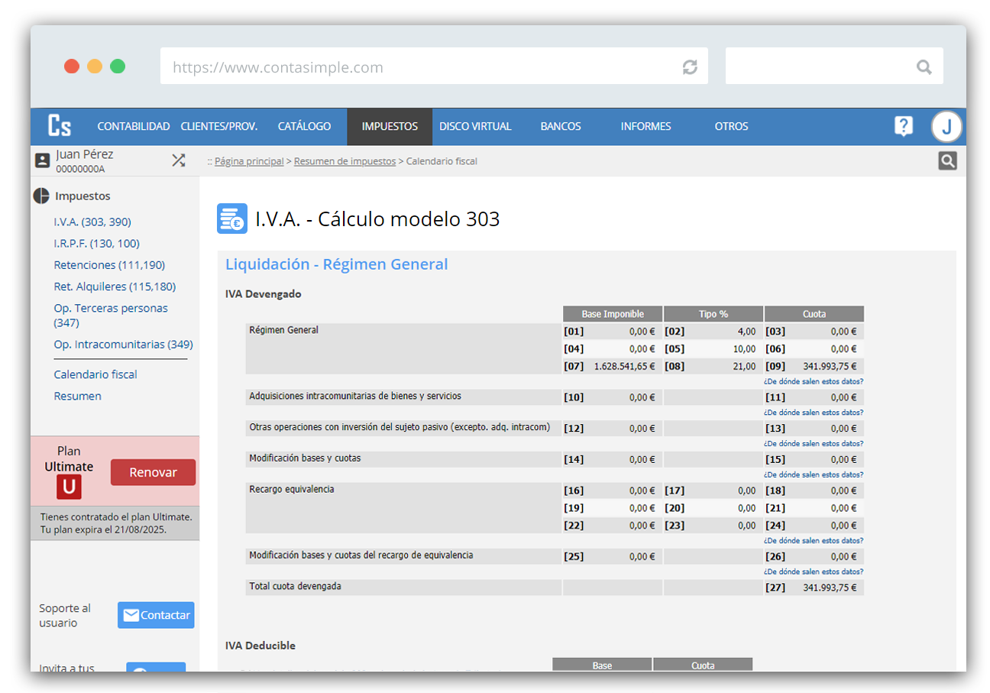Open Op. Intracomunitarias (349) link
Image resolution: width=990 pixels, height=693 pixels.
pos(123,345)
